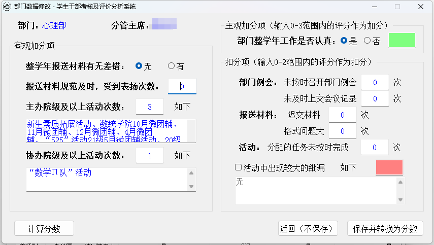Click the 受到表扬次数 input field

tap(182, 86)
